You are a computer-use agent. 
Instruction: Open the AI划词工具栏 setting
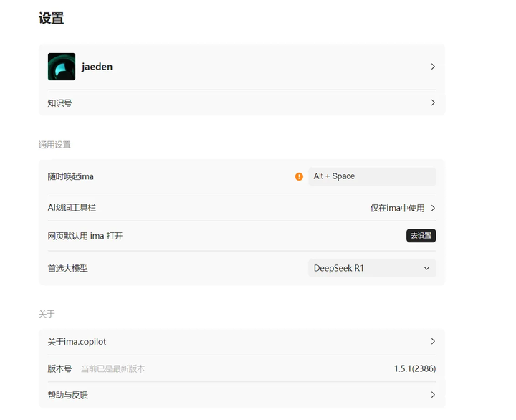tap(242, 208)
